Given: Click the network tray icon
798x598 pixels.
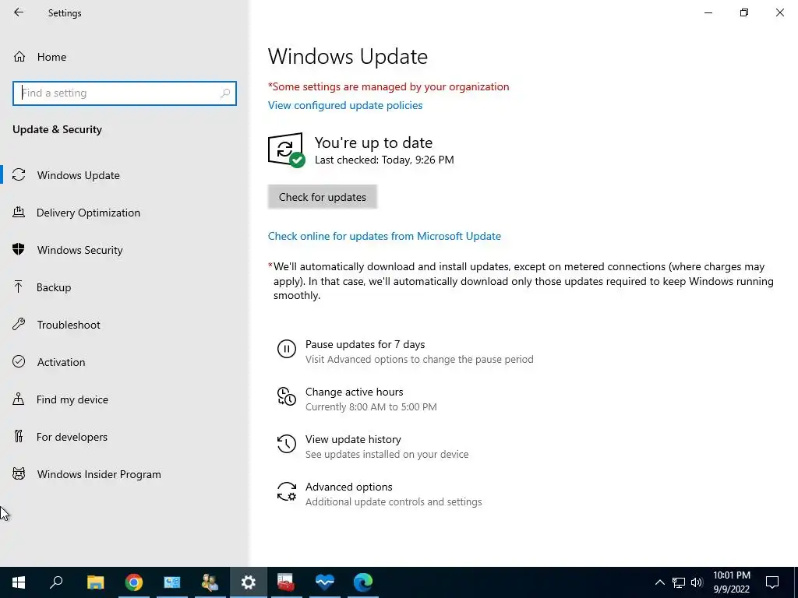Looking at the screenshot, I should coord(679,582).
